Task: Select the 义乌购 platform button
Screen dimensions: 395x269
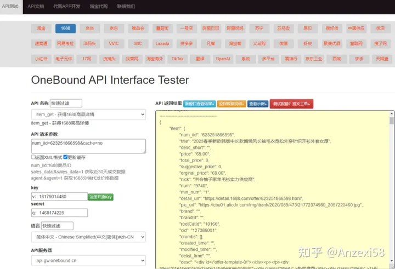Action: 259,43
